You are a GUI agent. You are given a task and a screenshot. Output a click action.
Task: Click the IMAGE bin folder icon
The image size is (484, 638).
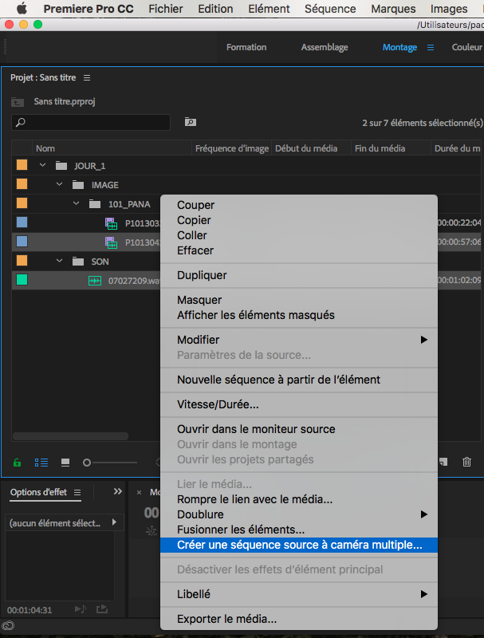[78, 185]
